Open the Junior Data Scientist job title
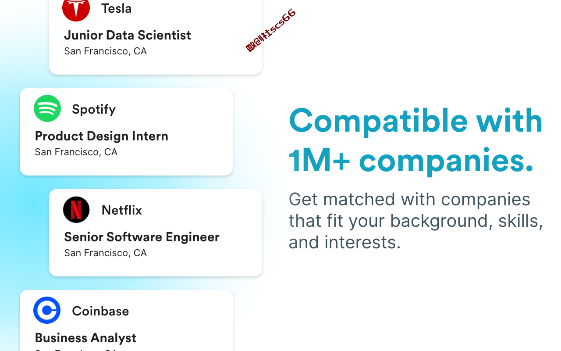Image resolution: width=561 pixels, height=351 pixels. pyautogui.click(x=128, y=35)
